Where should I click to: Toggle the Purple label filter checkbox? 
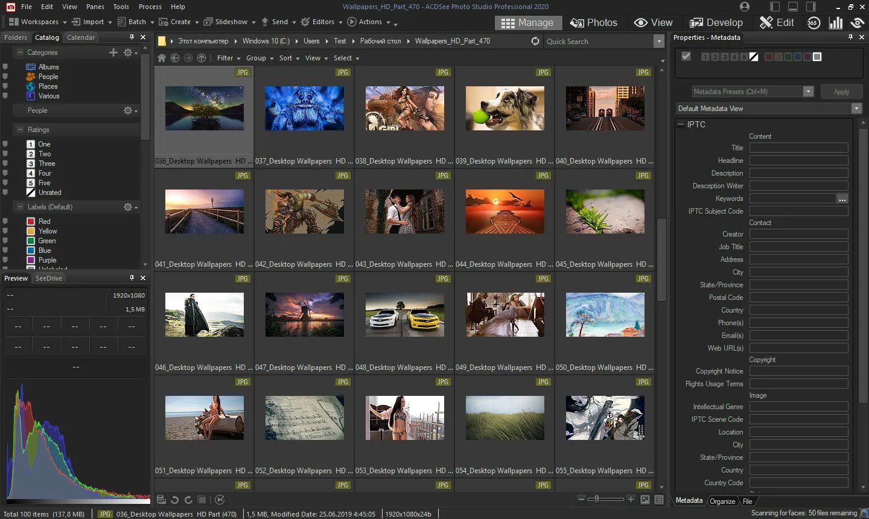coord(5,260)
